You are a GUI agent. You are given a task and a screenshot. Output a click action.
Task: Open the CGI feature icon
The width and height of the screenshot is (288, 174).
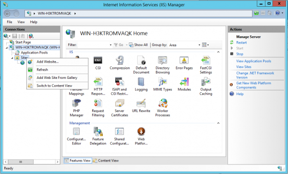98,63
